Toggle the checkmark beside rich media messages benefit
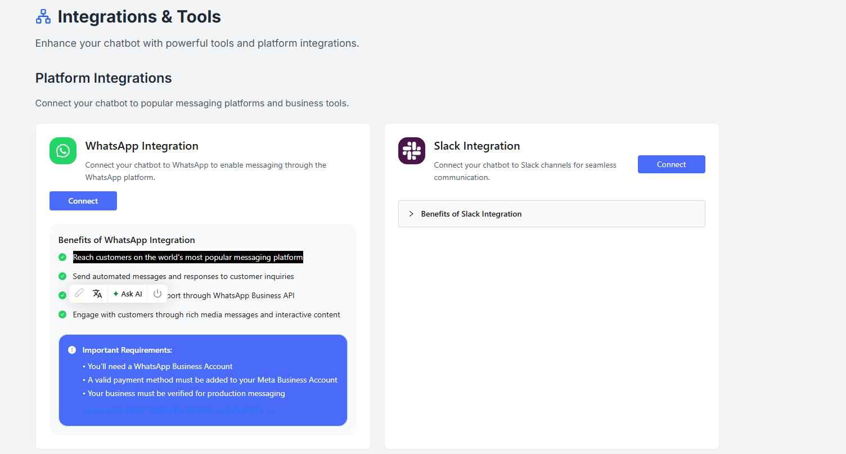The width and height of the screenshot is (846, 454). pos(62,314)
